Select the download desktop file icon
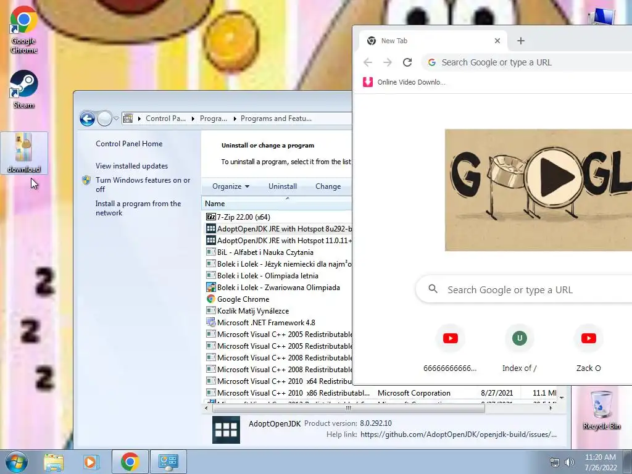 [24, 153]
